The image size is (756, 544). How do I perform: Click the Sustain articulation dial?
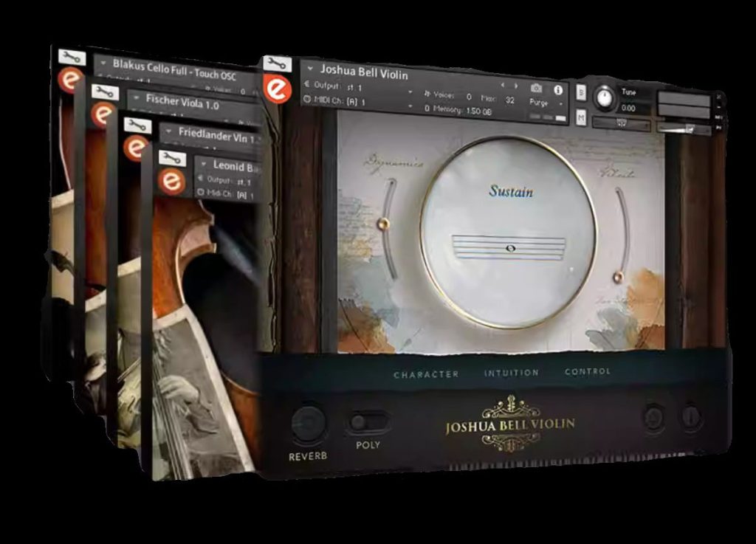508,230
